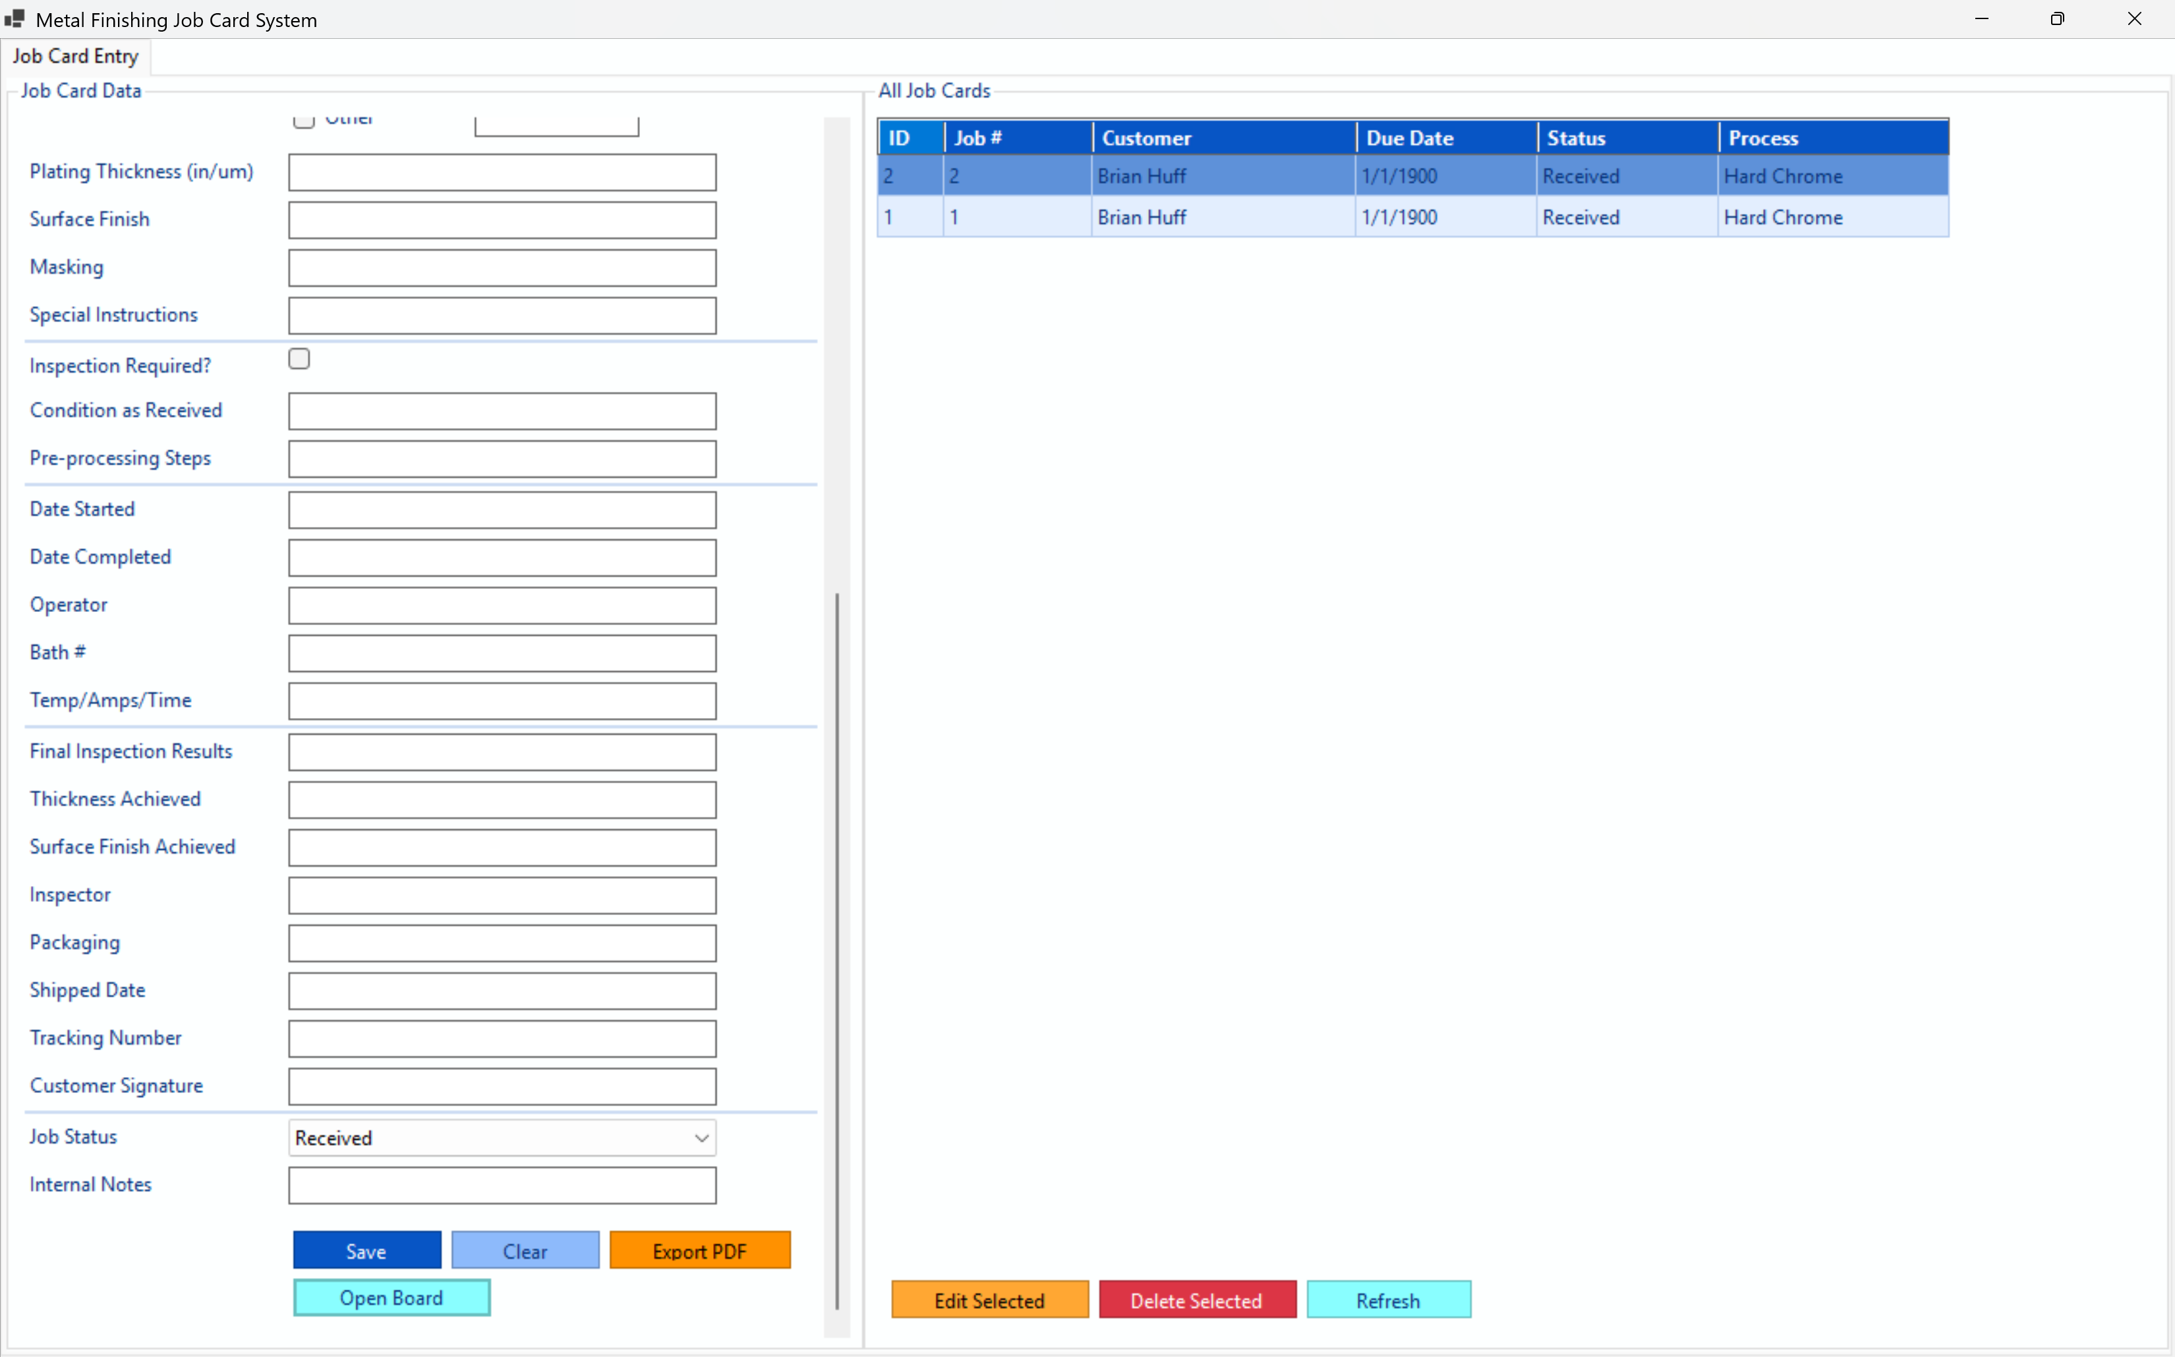Click the Clear button
2175x1357 pixels.
tap(525, 1250)
